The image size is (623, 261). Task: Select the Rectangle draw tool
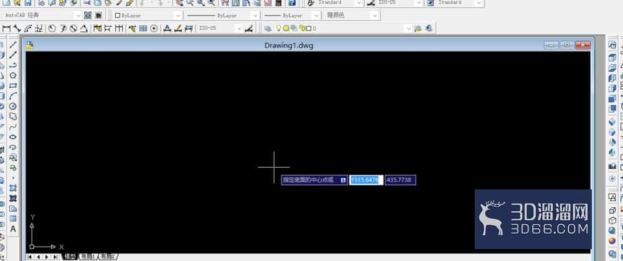(13, 85)
